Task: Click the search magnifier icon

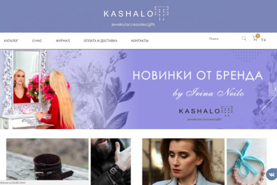Action: [x=244, y=38]
